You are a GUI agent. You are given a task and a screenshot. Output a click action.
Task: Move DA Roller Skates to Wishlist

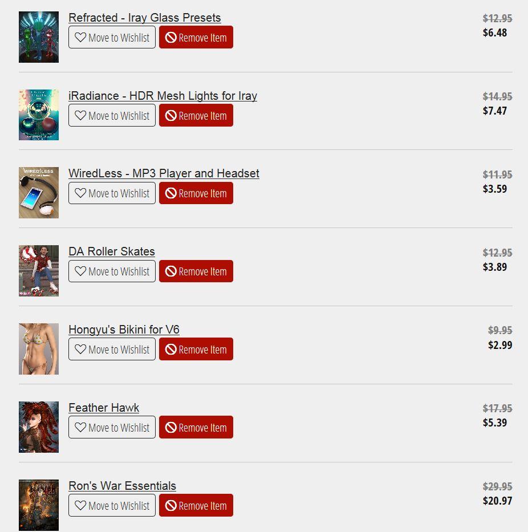coord(112,271)
